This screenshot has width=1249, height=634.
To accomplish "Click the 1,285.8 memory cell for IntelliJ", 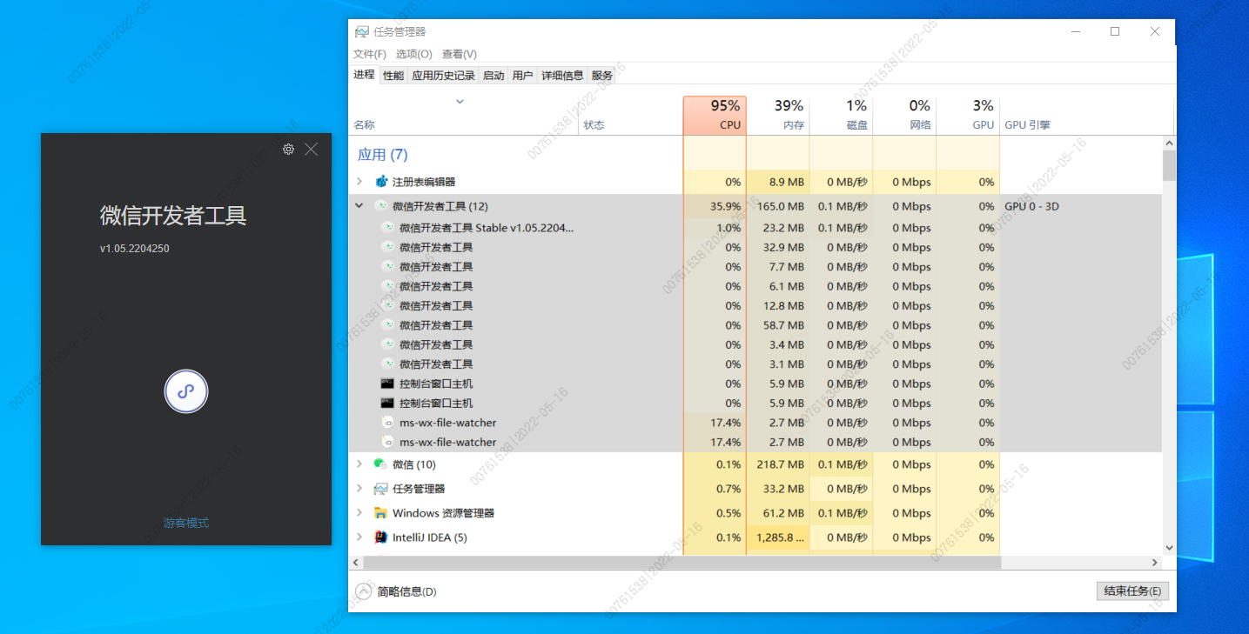I will point(780,537).
